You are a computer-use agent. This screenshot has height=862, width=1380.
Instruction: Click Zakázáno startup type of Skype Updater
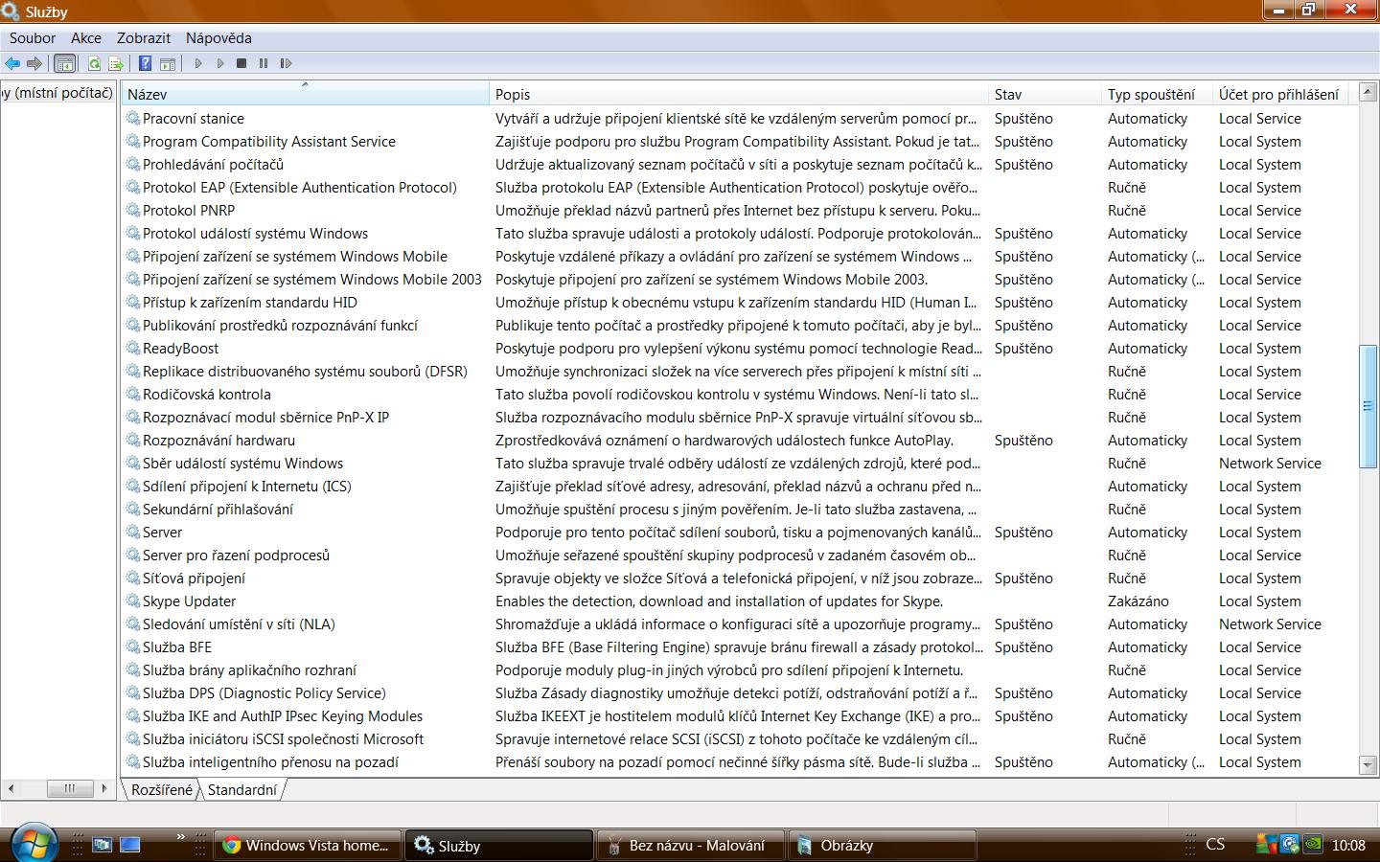pos(1138,601)
